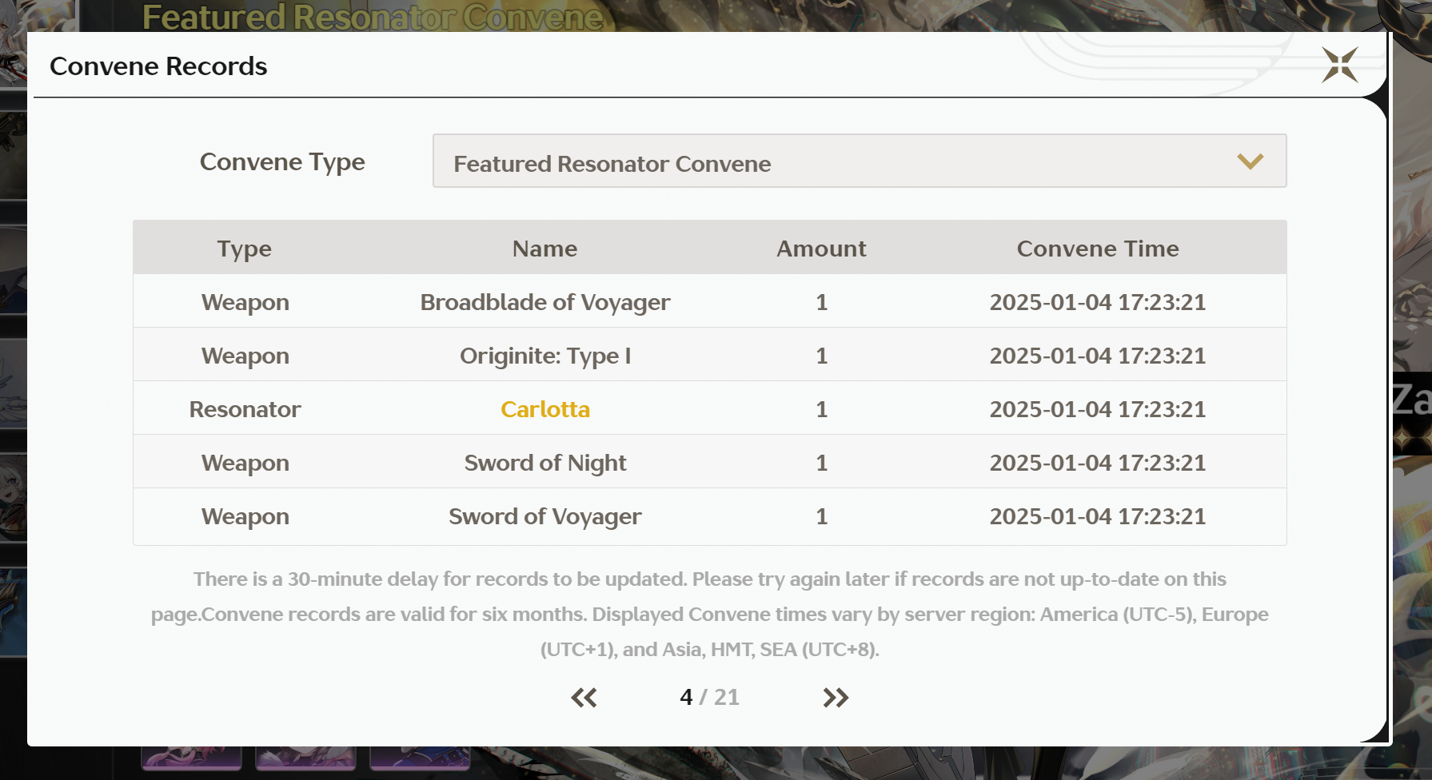Select the Sword of Night entry

pyautogui.click(x=545, y=463)
